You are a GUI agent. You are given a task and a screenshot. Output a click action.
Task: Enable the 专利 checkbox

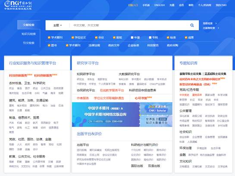point(150,37)
